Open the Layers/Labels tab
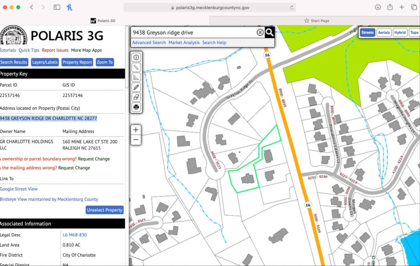420x266 pixels. (x=45, y=62)
